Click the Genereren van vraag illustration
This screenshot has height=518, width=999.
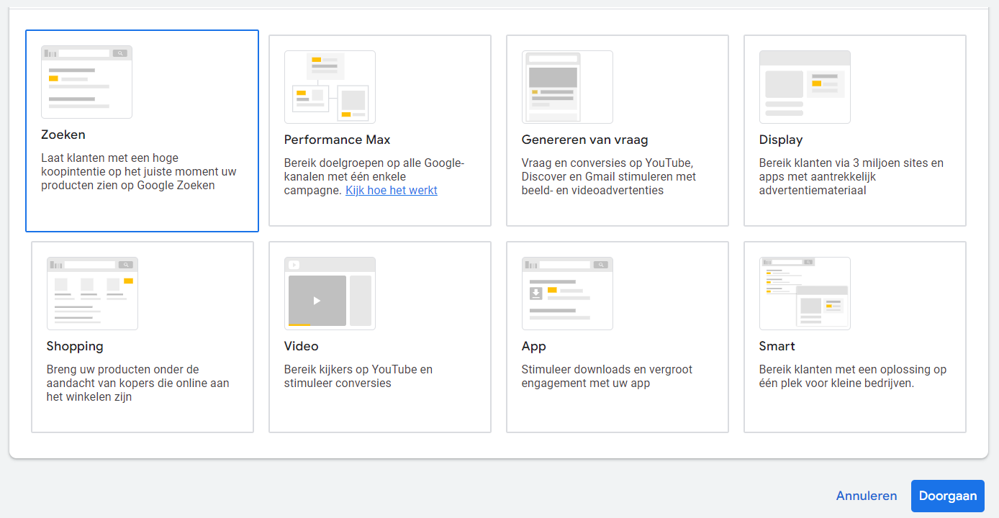[567, 87]
